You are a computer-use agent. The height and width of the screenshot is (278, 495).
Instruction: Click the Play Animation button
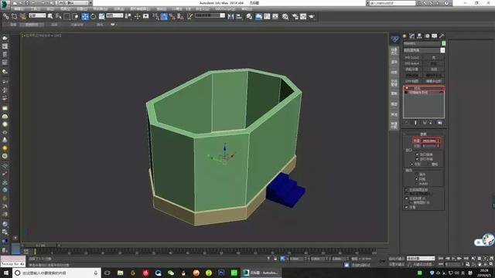point(454,259)
